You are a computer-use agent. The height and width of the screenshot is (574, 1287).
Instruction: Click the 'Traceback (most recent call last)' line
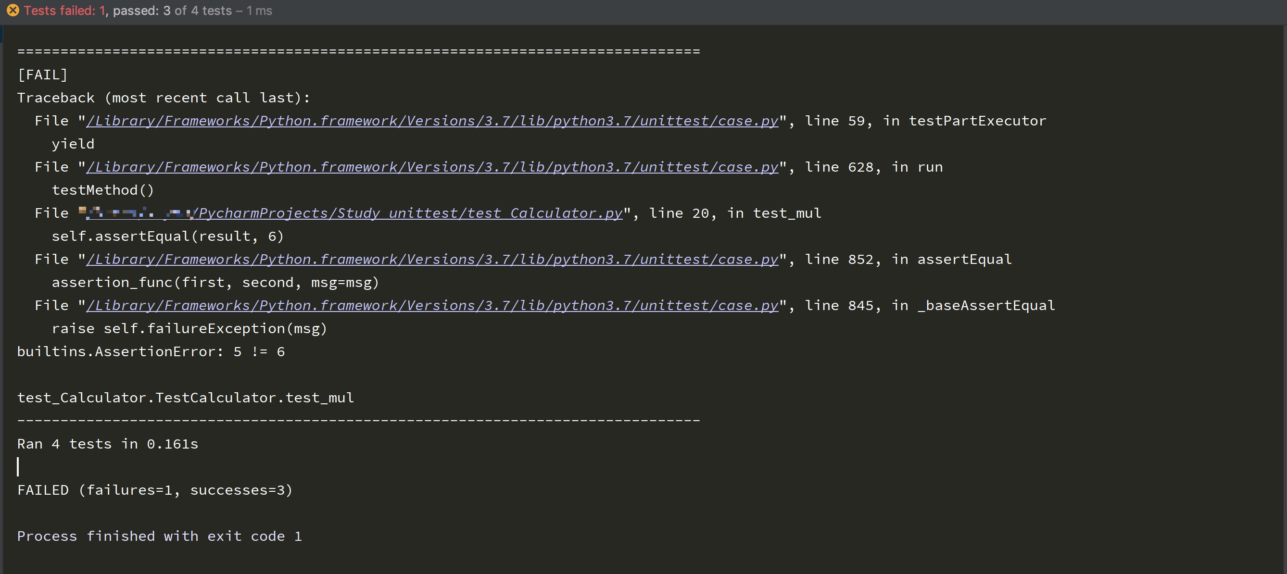pyautogui.click(x=164, y=98)
